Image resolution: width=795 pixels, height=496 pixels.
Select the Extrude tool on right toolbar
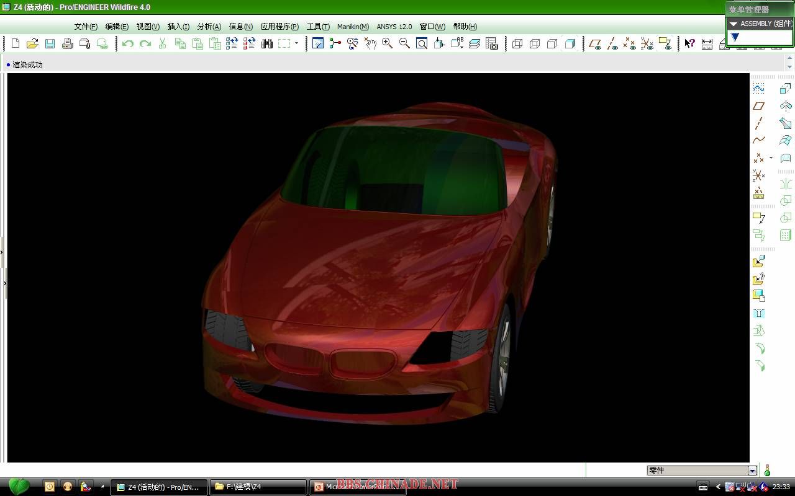[x=786, y=89]
